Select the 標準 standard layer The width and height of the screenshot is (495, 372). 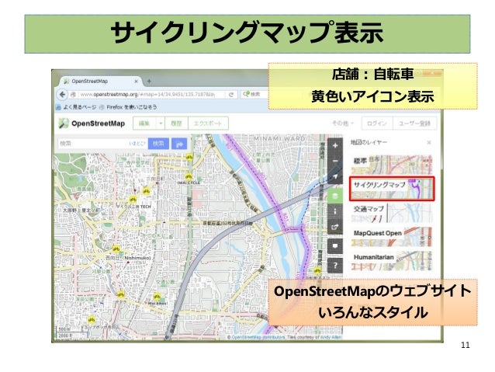(x=392, y=165)
